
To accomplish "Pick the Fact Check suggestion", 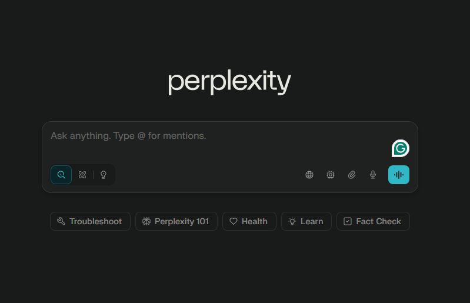I will coord(373,221).
